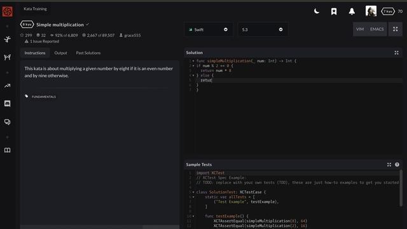Place cursor after 'retur' in solution editor

click(212, 81)
